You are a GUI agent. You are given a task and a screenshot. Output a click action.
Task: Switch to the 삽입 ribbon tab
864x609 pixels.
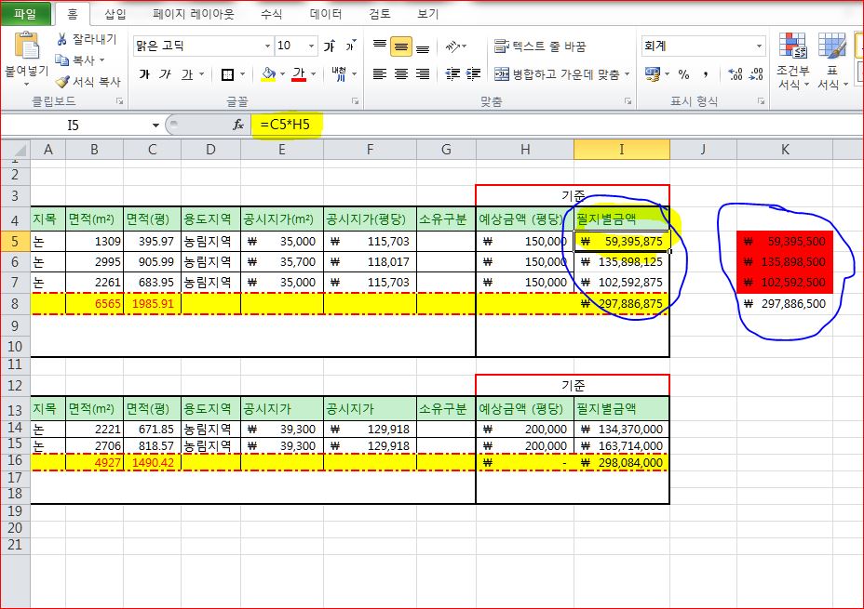tap(115, 14)
